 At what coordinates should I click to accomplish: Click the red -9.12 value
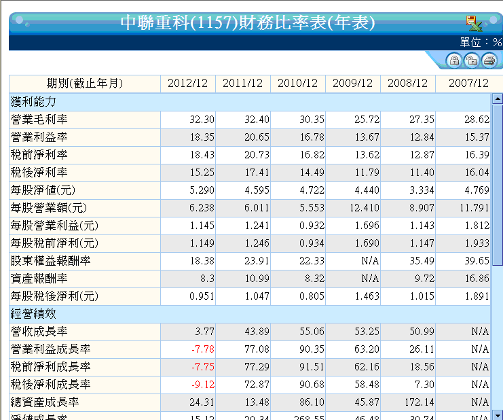coord(203,385)
